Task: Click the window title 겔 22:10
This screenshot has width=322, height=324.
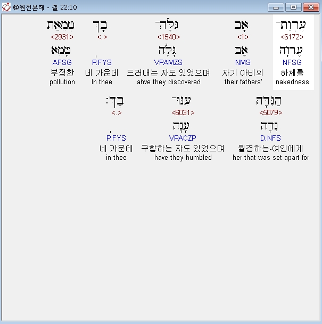Action: [64, 7]
